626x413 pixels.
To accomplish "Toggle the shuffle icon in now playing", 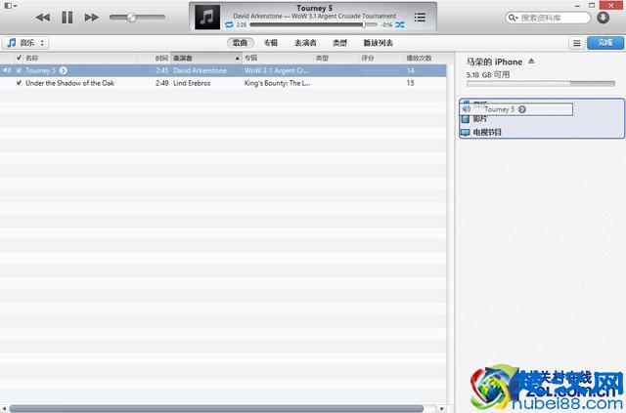I will click(400, 24).
